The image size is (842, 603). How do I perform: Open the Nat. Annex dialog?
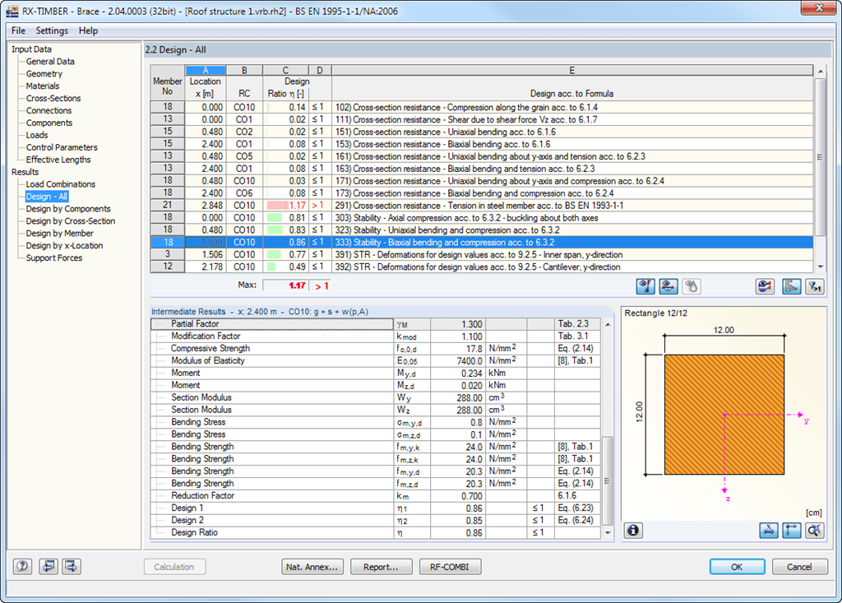[312, 566]
